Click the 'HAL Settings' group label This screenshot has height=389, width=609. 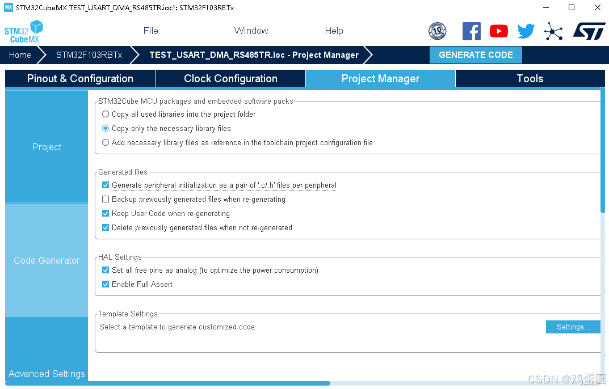tap(120, 257)
